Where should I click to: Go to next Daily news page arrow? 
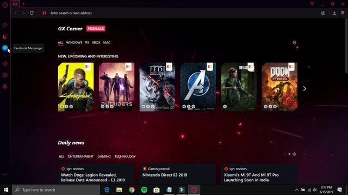289,154
